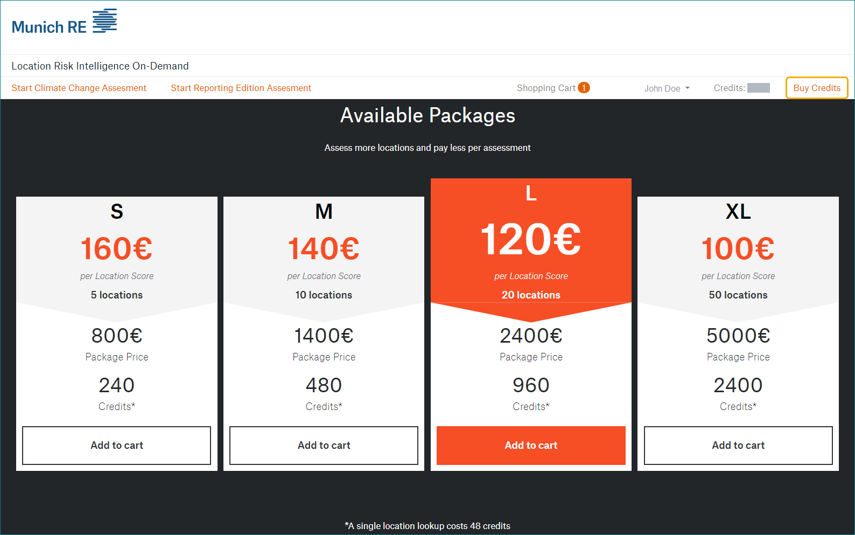Open the Shopping Cart badge showing 1
This screenshot has width=855, height=535.
pyautogui.click(x=584, y=88)
